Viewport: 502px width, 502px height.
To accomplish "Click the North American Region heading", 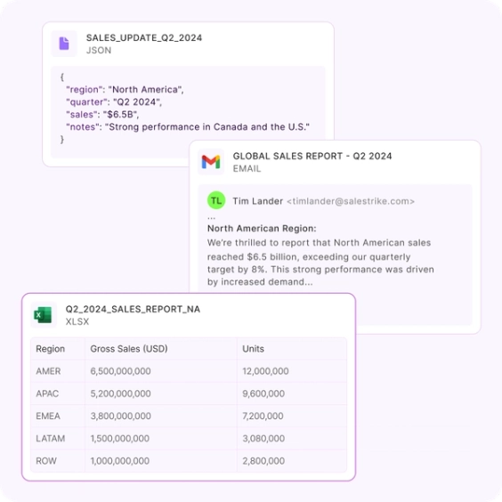I will (x=262, y=228).
